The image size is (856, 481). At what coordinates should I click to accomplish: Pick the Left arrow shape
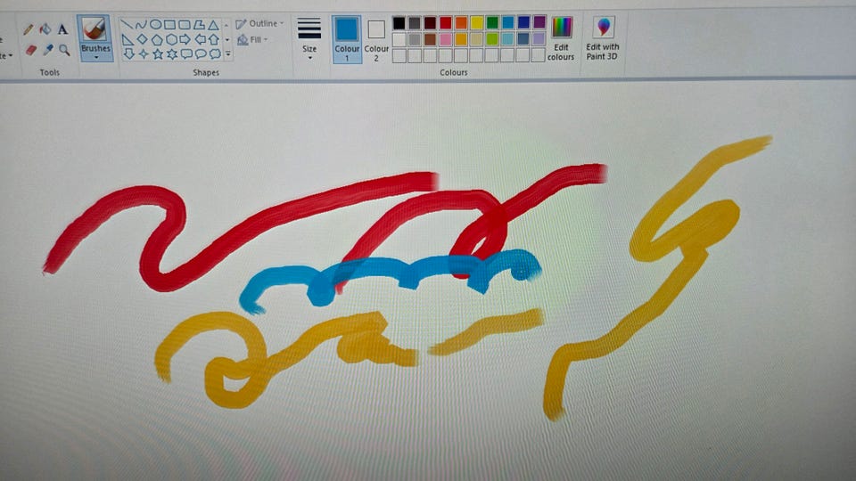coord(201,39)
